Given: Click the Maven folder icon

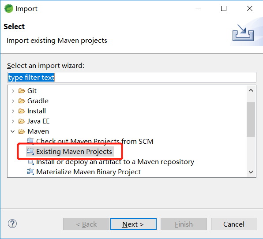Looking at the screenshot, I should [22, 131].
